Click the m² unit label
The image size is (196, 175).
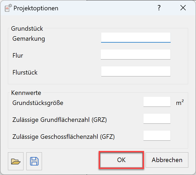click(180, 103)
